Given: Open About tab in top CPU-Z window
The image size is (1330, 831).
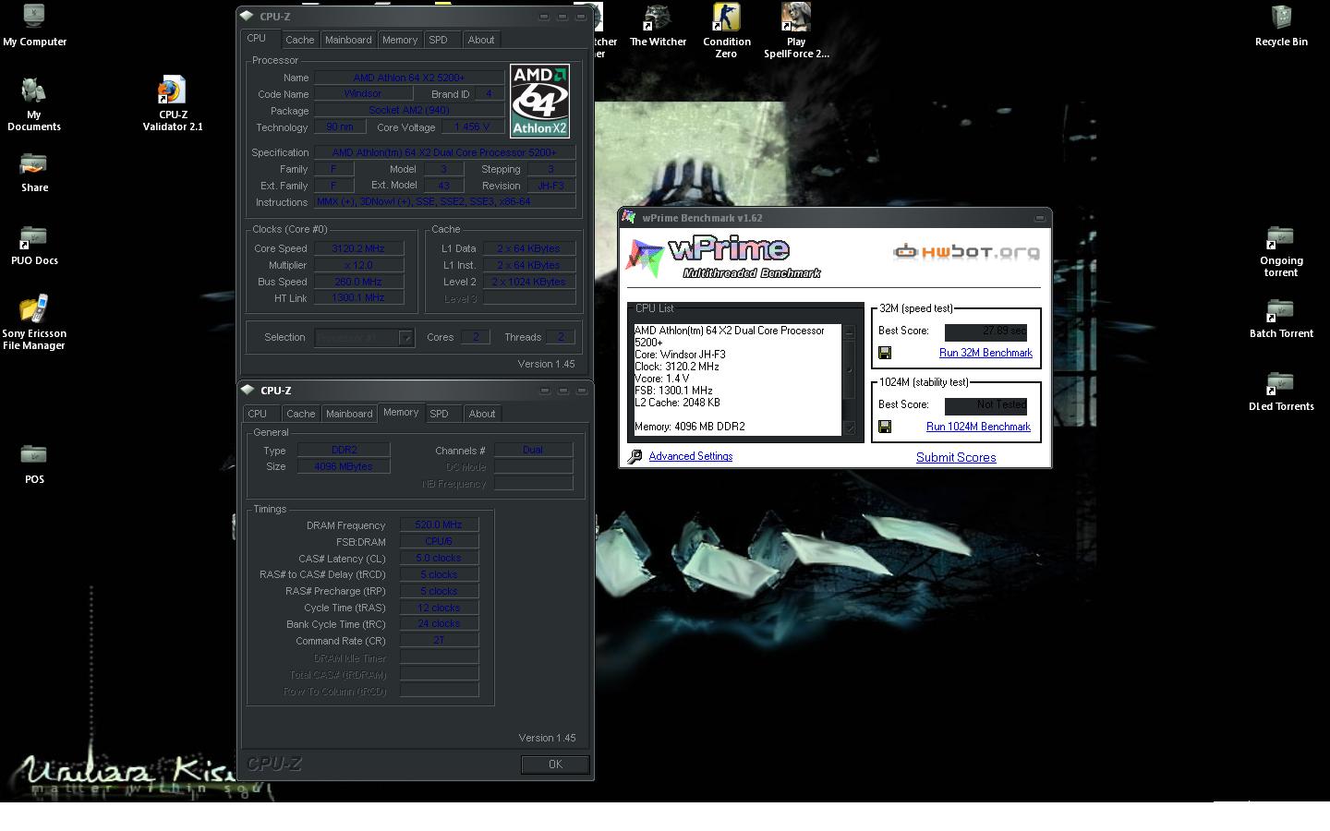Looking at the screenshot, I should 481,40.
